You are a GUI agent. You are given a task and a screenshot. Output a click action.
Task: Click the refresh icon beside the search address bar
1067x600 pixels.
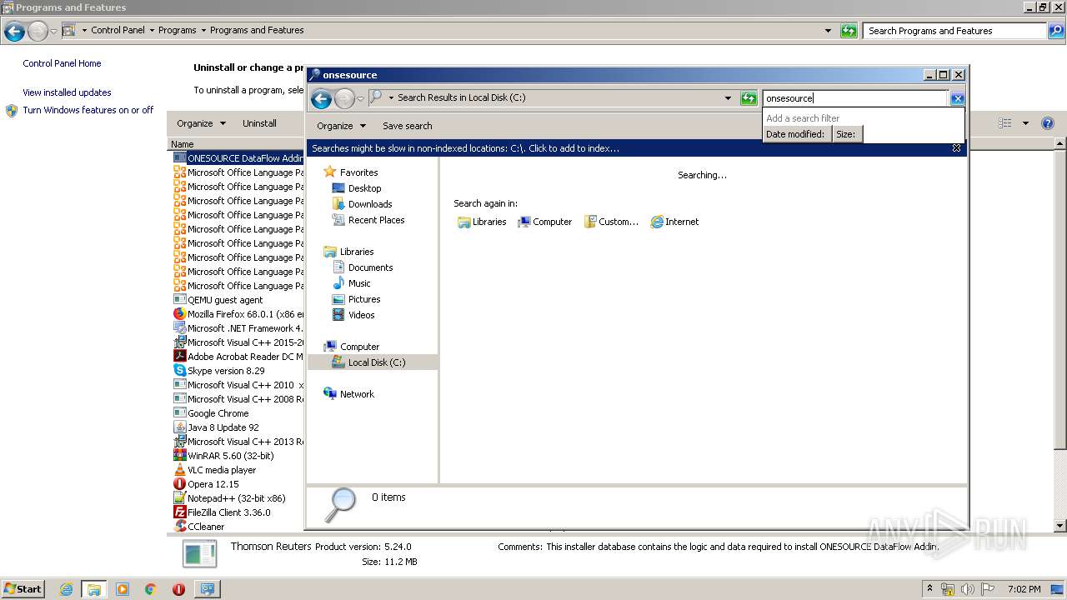pos(749,98)
